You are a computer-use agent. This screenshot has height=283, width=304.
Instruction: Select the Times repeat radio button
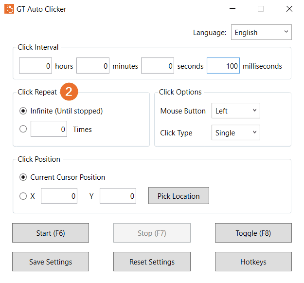coord(23,129)
